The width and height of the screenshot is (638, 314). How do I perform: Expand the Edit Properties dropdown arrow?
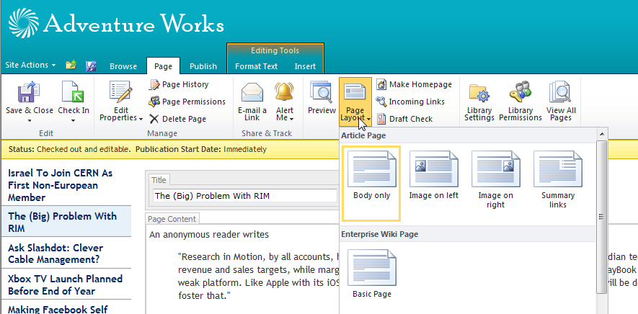click(141, 119)
